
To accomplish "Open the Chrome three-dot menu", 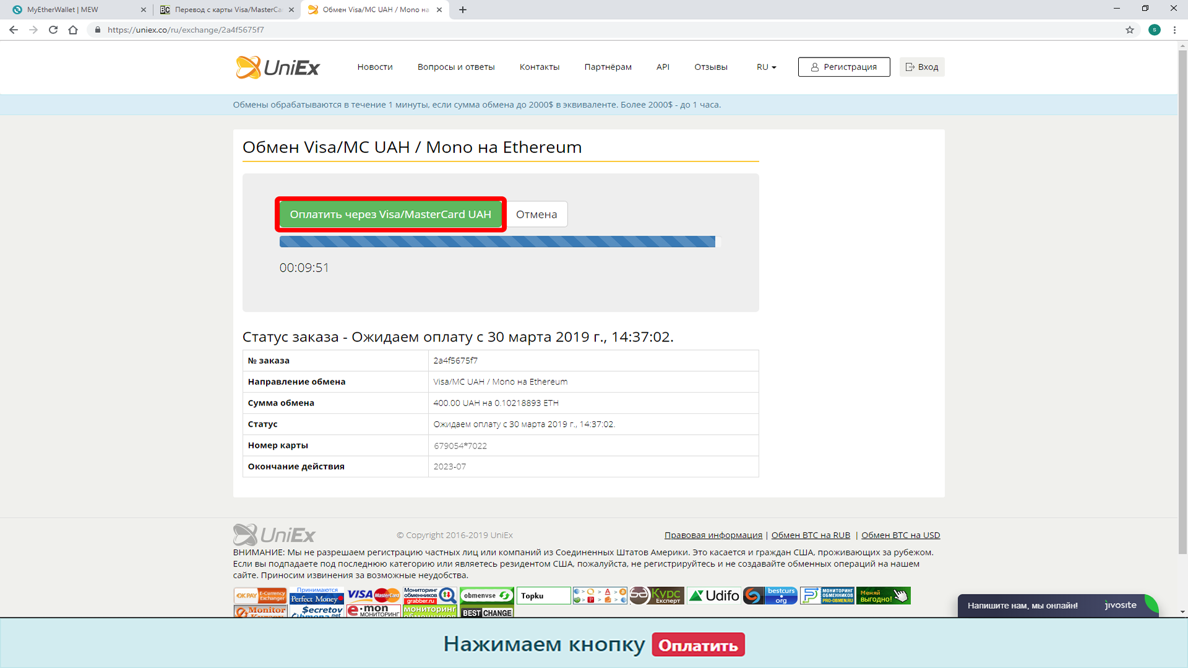I will pyautogui.click(x=1174, y=30).
